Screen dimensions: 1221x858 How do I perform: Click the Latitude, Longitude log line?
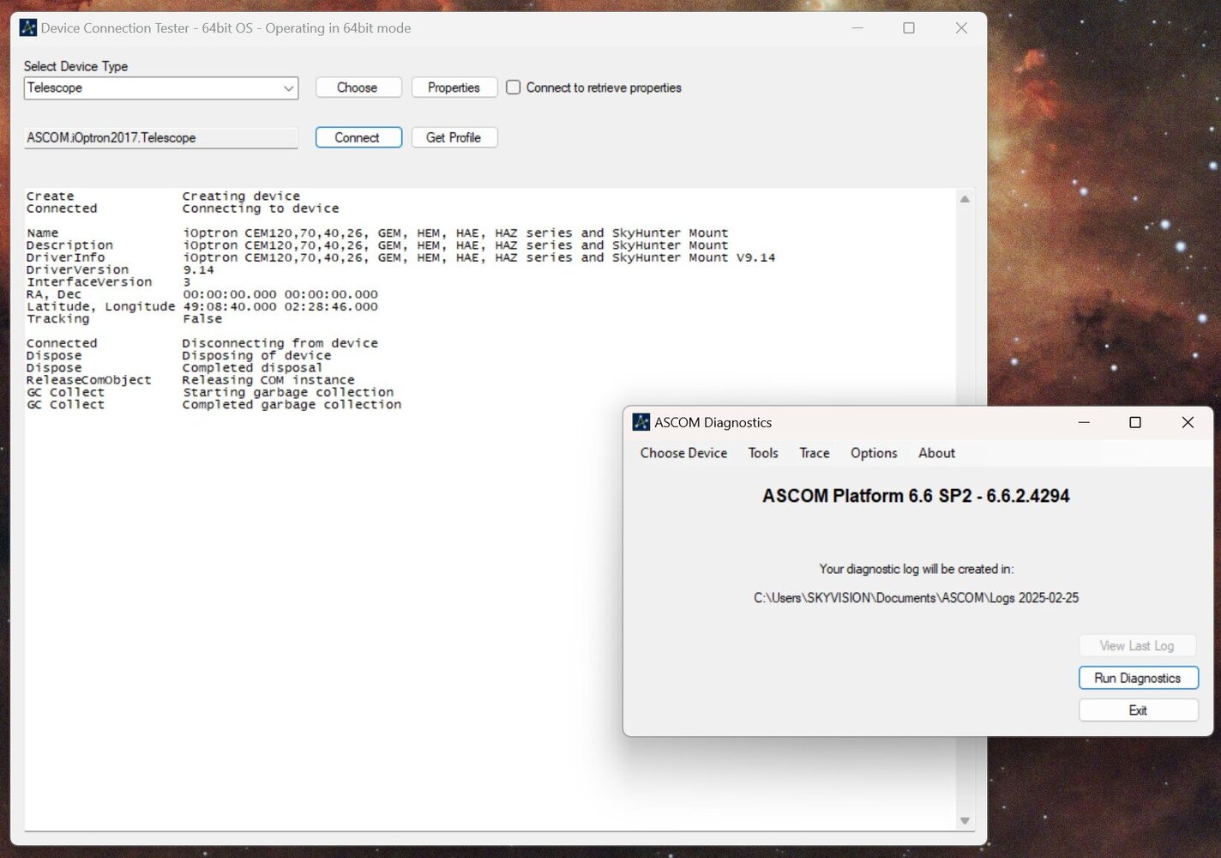point(202,306)
